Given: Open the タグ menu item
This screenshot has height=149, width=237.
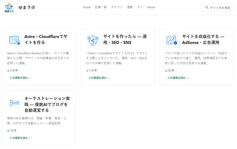Looking at the screenshot, I should [x=140, y=7].
